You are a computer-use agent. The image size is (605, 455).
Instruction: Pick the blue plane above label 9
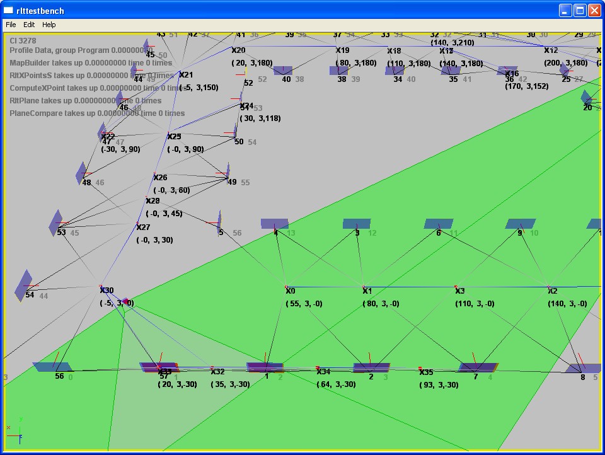[521, 224]
